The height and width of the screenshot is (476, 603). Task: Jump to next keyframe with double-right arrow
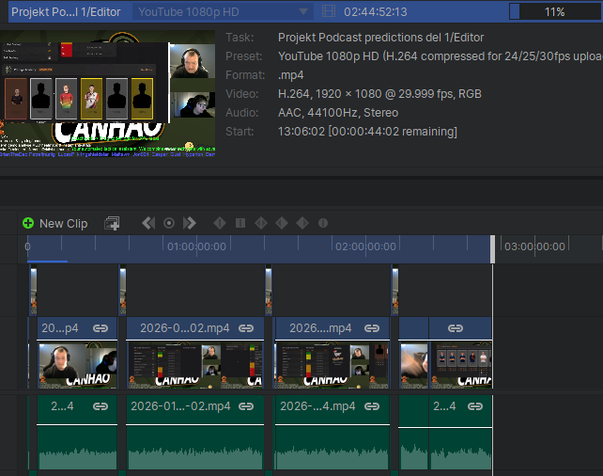click(190, 223)
